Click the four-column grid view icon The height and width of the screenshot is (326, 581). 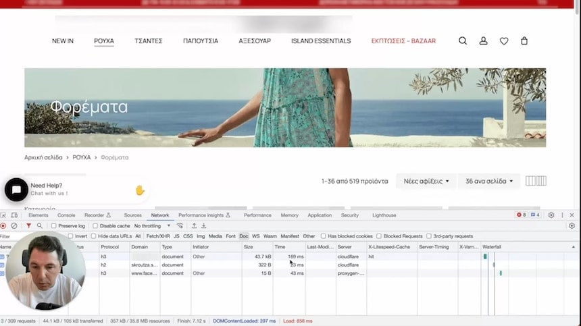coord(541,181)
